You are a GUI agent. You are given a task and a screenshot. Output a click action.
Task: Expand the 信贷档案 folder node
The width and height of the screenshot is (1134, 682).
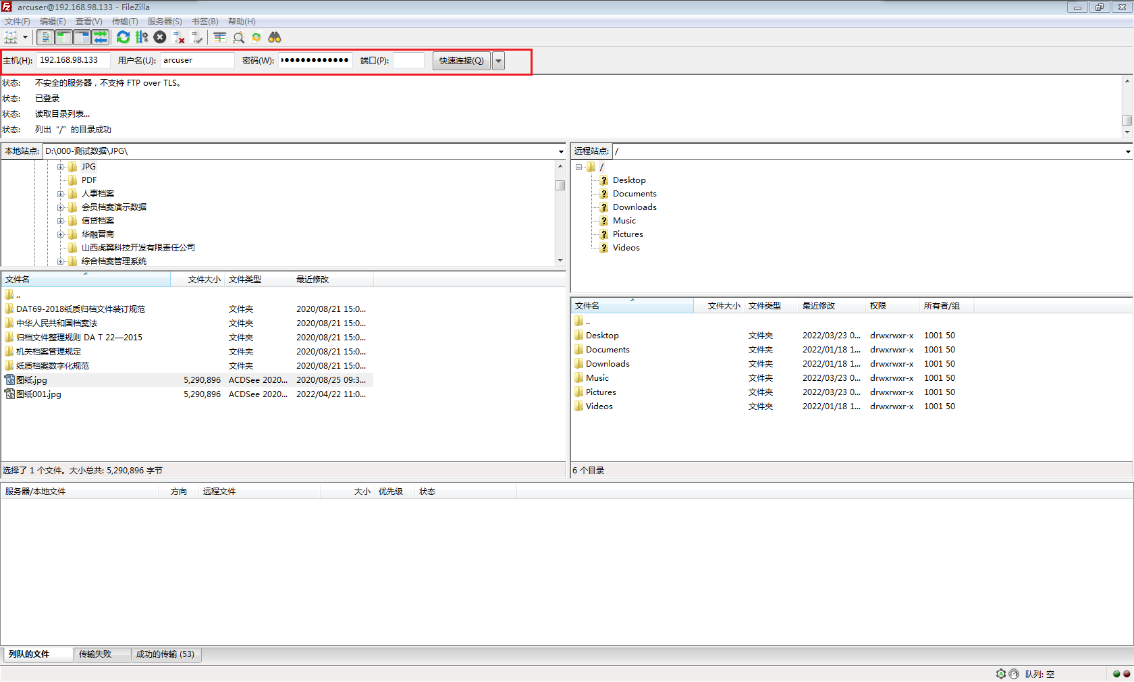pos(60,221)
